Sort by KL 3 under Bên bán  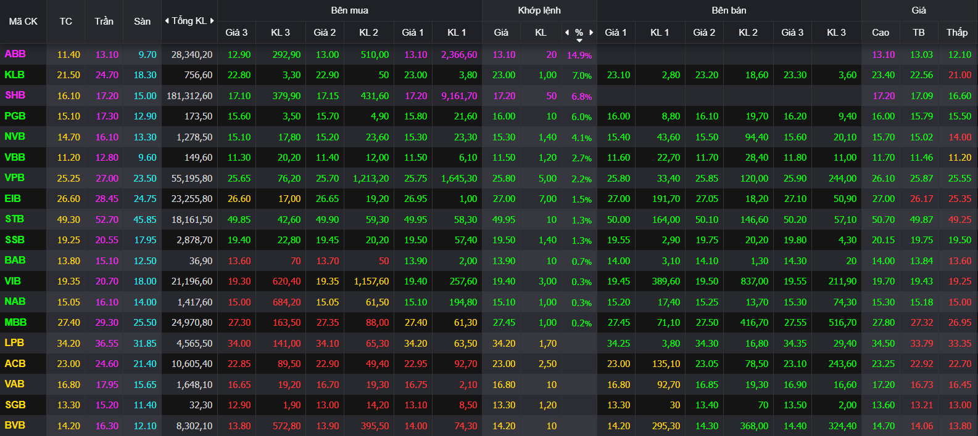pyautogui.click(x=836, y=32)
